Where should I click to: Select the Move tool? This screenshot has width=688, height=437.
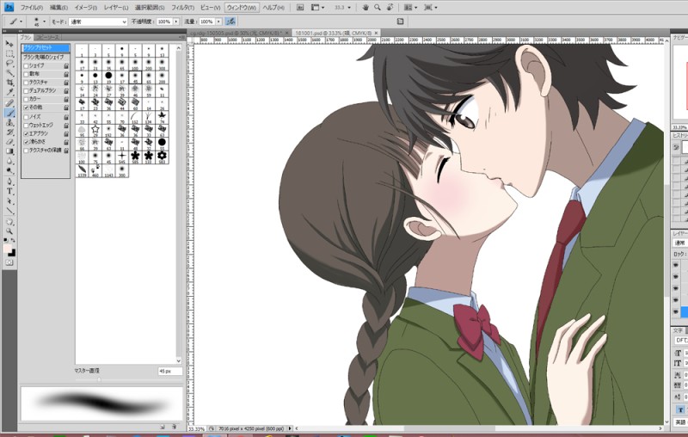coord(9,44)
